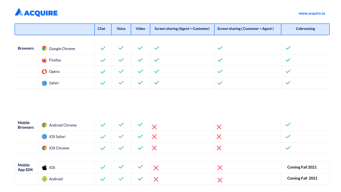This screenshot has height=192, width=341.
Task: Click the Opera row label
Action: (x=54, y=71)
